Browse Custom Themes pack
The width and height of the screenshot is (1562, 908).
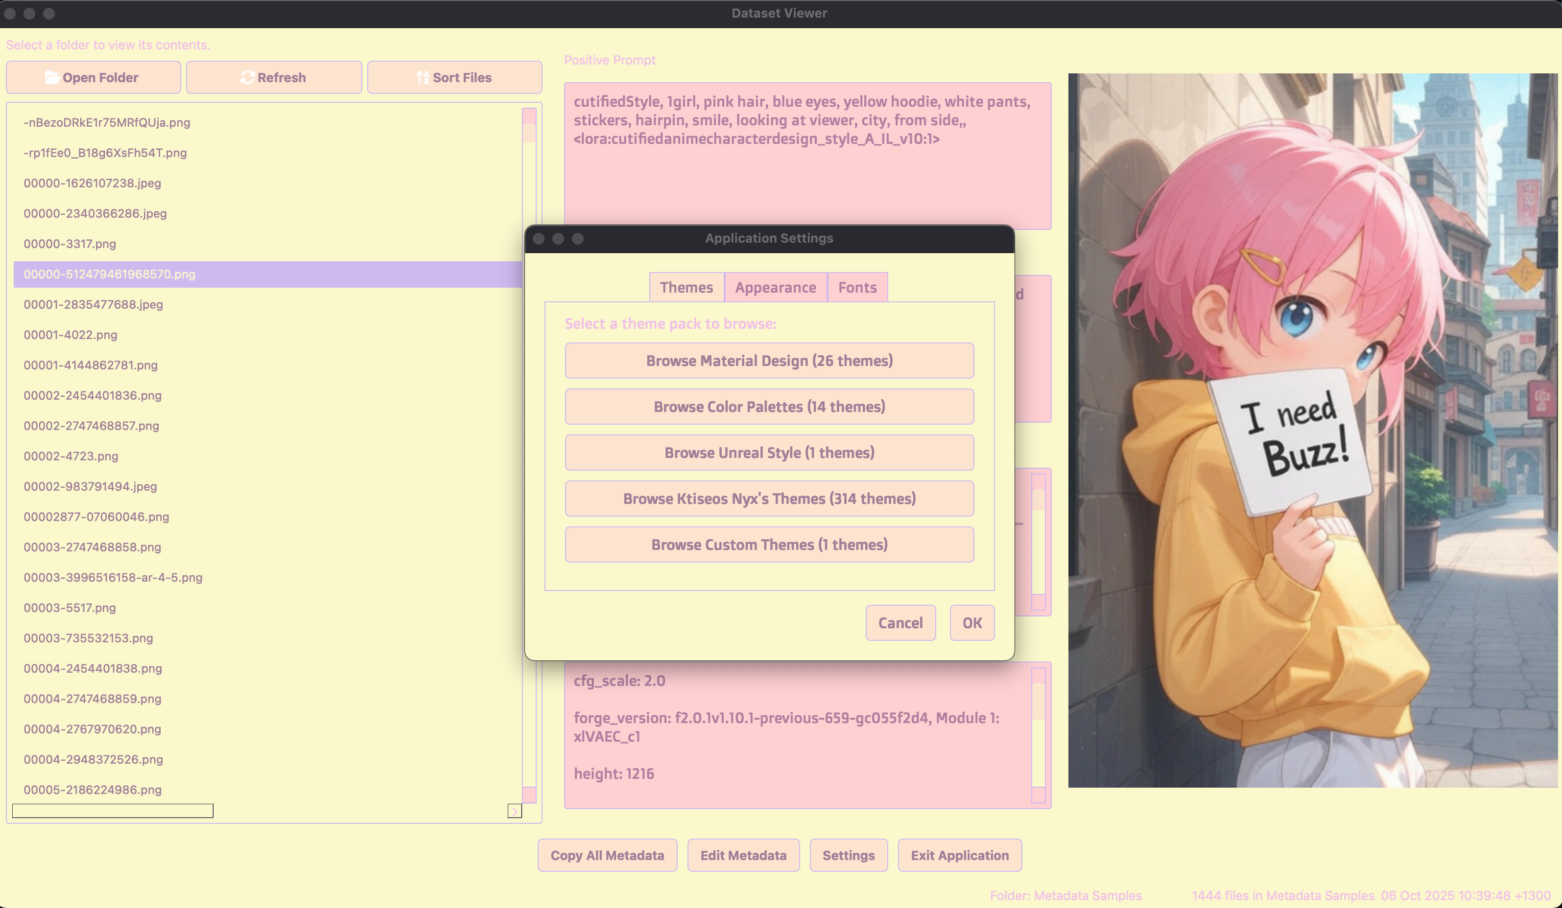tap(769, 545)
